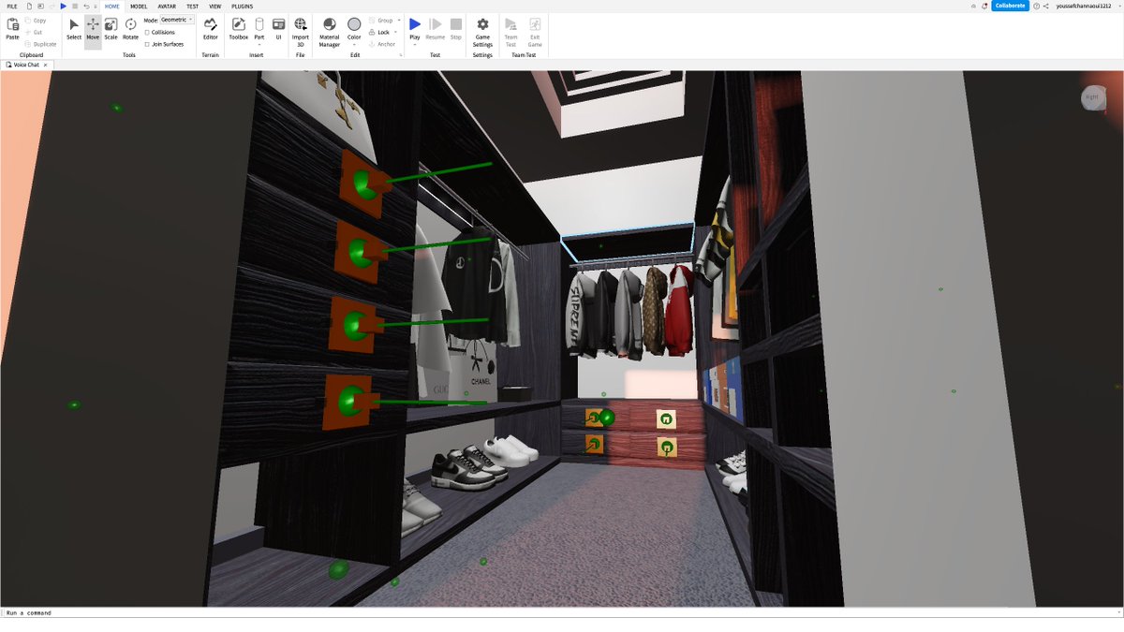Expand the Lock dropdown arrow
The height and width of the screenshot is (632, 1124).
pyautogui.click(x=395, y=32)
